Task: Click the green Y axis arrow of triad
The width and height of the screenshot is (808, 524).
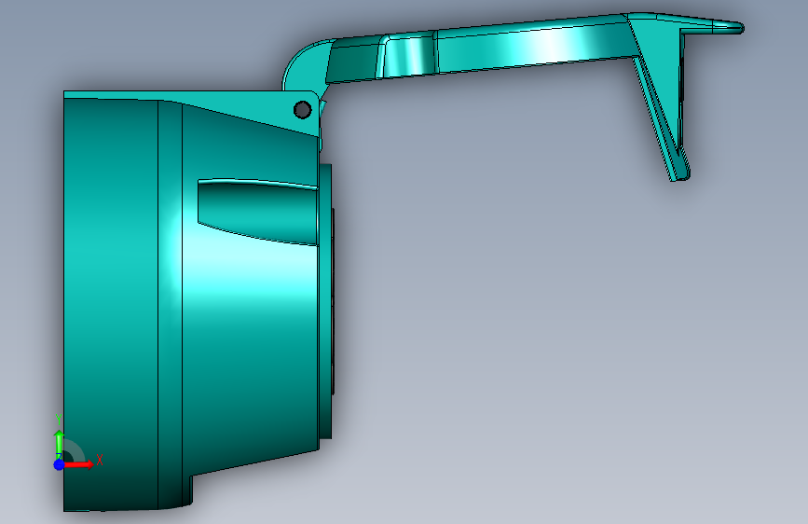Action: tap(60, 444)
